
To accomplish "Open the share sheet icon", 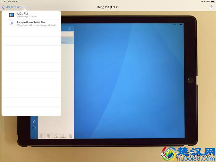I will pyautogui.click(x=211, y=7).
